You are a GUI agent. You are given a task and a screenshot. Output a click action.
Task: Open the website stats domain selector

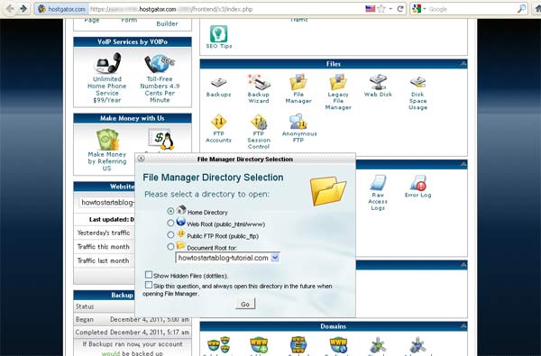(107, 202)
